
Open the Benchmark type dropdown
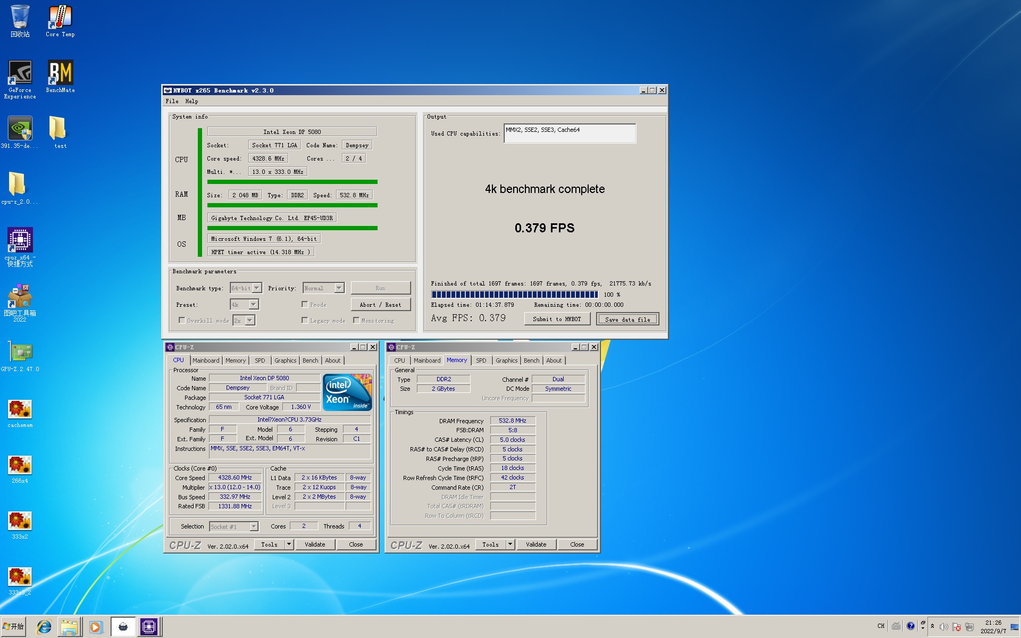tap(246, 288)
